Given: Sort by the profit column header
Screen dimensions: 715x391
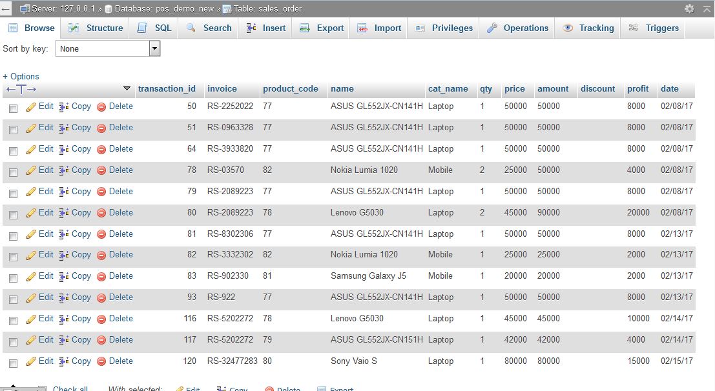Looking at the screenshot, I should point(637,89).
